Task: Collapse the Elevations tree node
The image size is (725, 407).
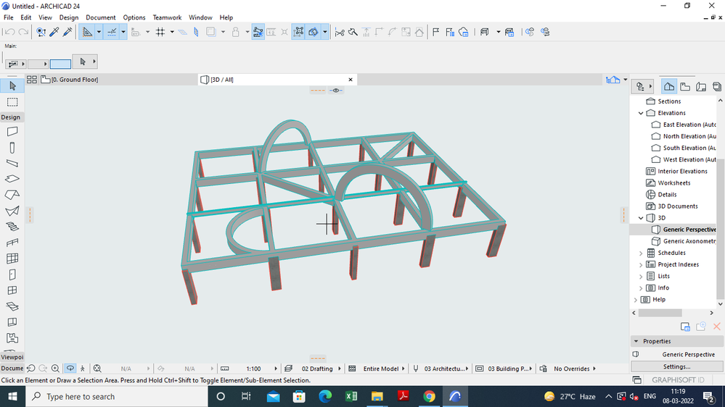Action: coord(641,113)
